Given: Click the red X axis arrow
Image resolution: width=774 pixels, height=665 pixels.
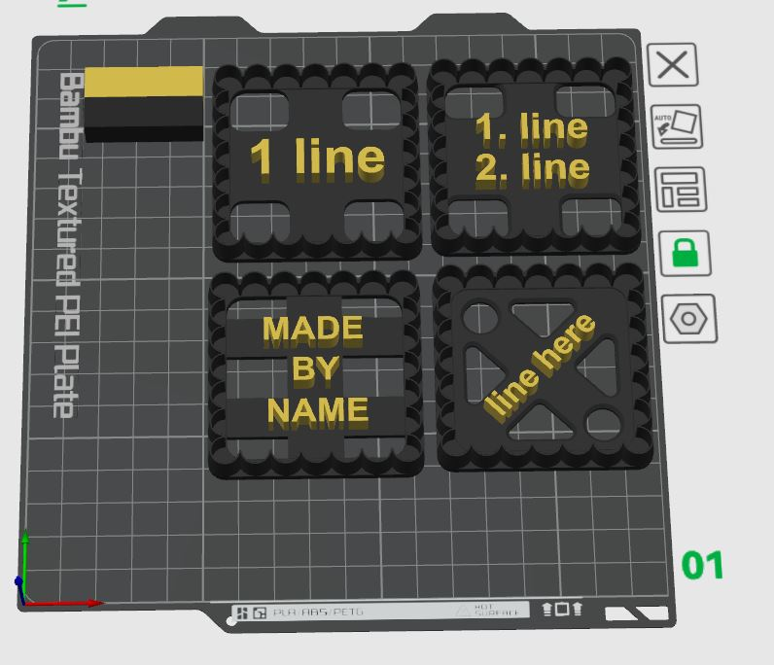Looking at the screenshot, I should tap(64, 603).
